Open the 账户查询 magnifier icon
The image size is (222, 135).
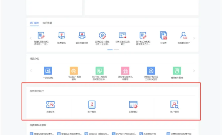click(x=175, y=104)
